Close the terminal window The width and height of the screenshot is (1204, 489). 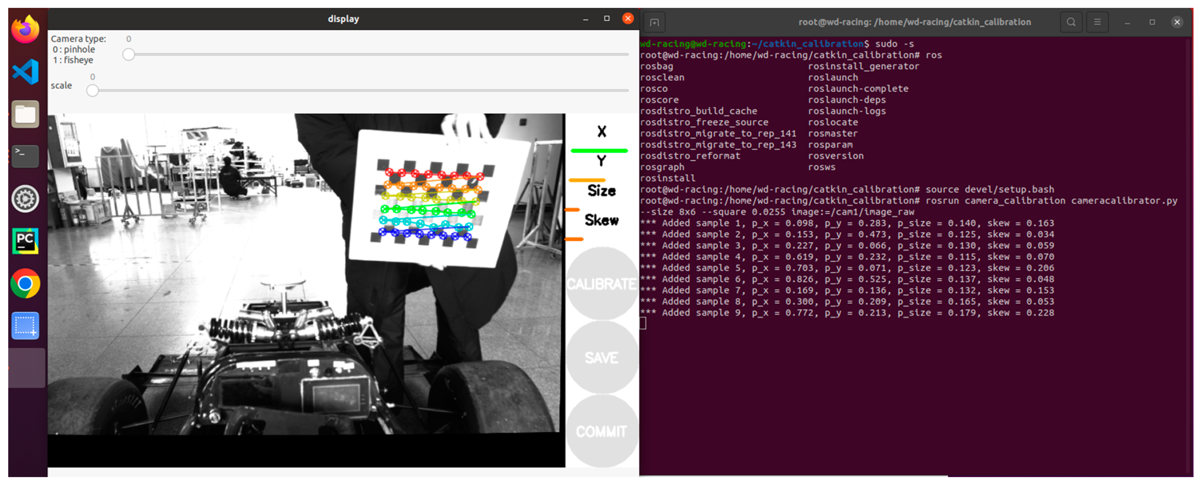click(1177, 22)
